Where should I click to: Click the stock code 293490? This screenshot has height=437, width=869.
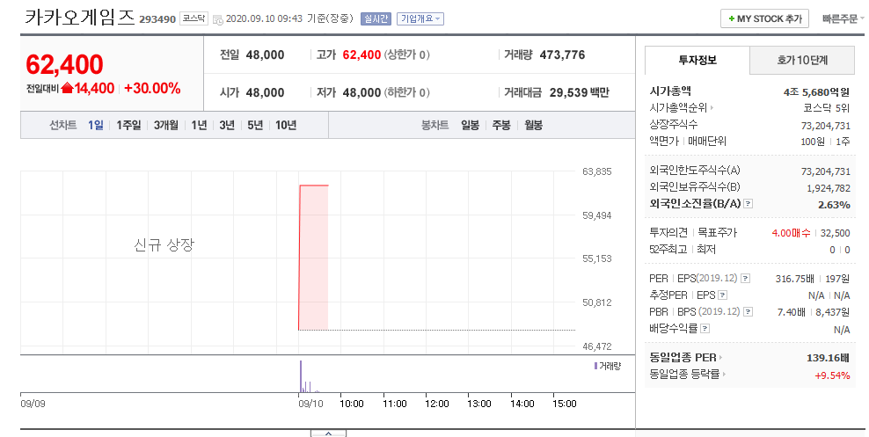click(157, 19)
